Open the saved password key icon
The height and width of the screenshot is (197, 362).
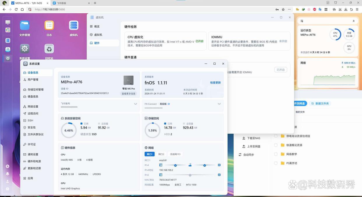point(277,9)
